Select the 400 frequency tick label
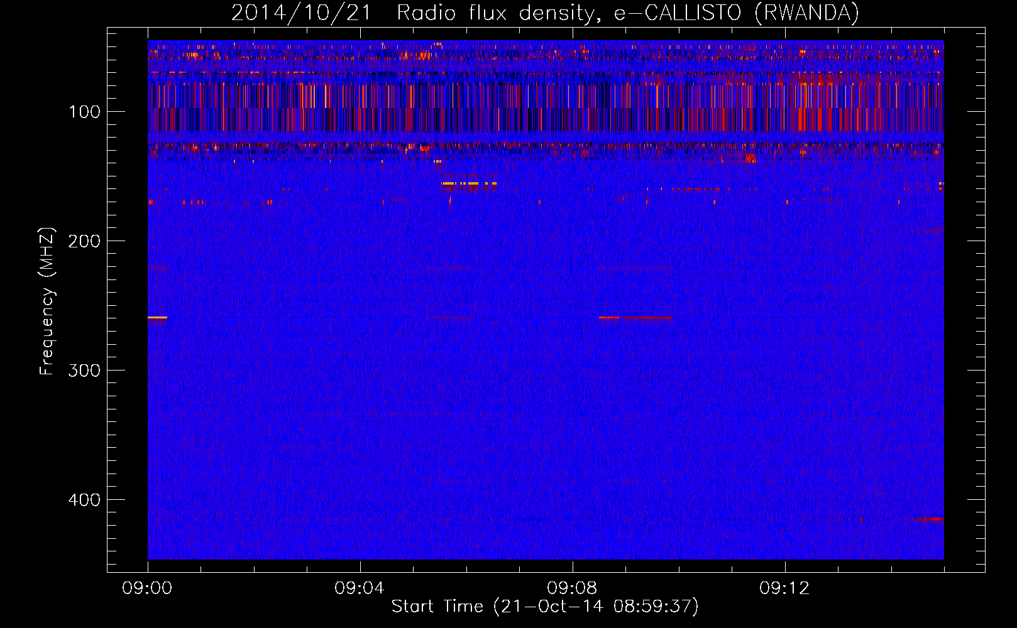 (84, 500)
